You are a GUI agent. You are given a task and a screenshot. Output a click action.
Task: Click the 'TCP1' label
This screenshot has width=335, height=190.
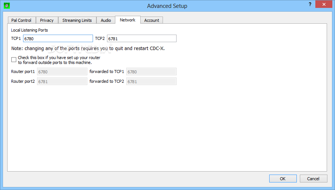pyautogui.click(x=16, y=38)
